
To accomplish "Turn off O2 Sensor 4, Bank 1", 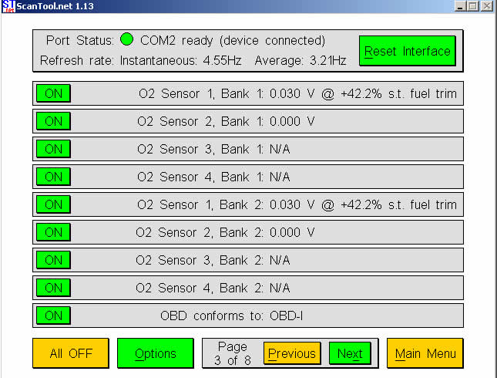I will coord(53,177).
